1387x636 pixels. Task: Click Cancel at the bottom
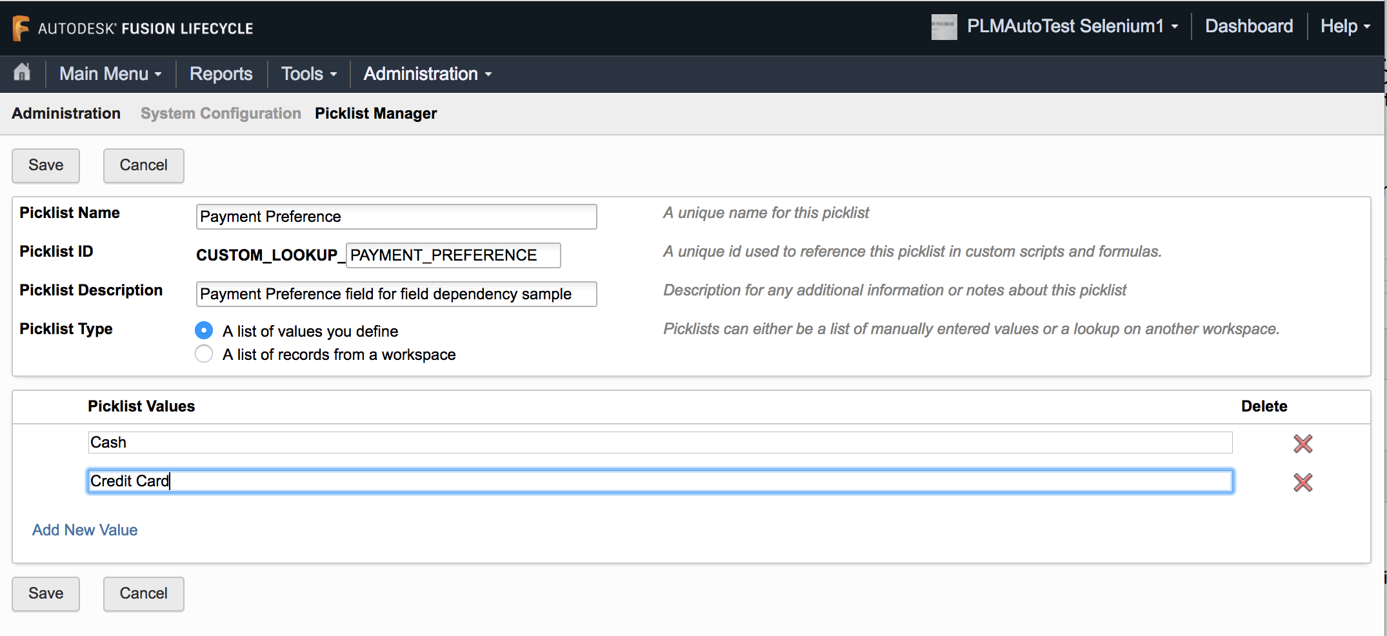click(x=143, y=593)
